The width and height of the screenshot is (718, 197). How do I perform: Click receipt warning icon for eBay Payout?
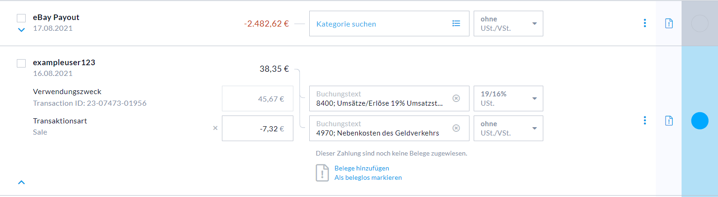(669, 23)
